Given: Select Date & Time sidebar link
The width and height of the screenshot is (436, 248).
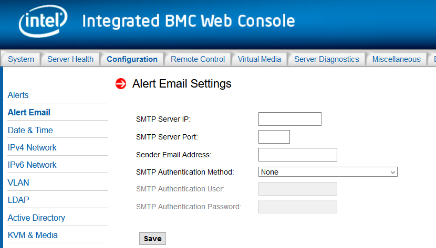Looking at the screenshot, I should click(30, 130).
